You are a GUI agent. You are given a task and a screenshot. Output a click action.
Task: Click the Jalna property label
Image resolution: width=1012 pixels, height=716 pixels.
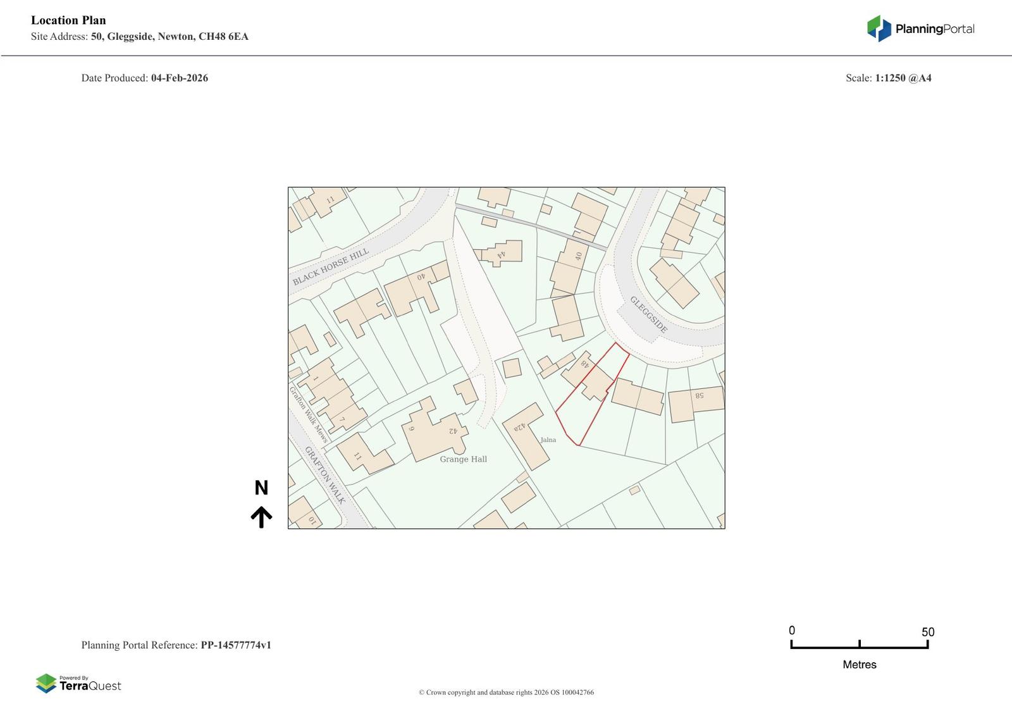coord(548,440)
